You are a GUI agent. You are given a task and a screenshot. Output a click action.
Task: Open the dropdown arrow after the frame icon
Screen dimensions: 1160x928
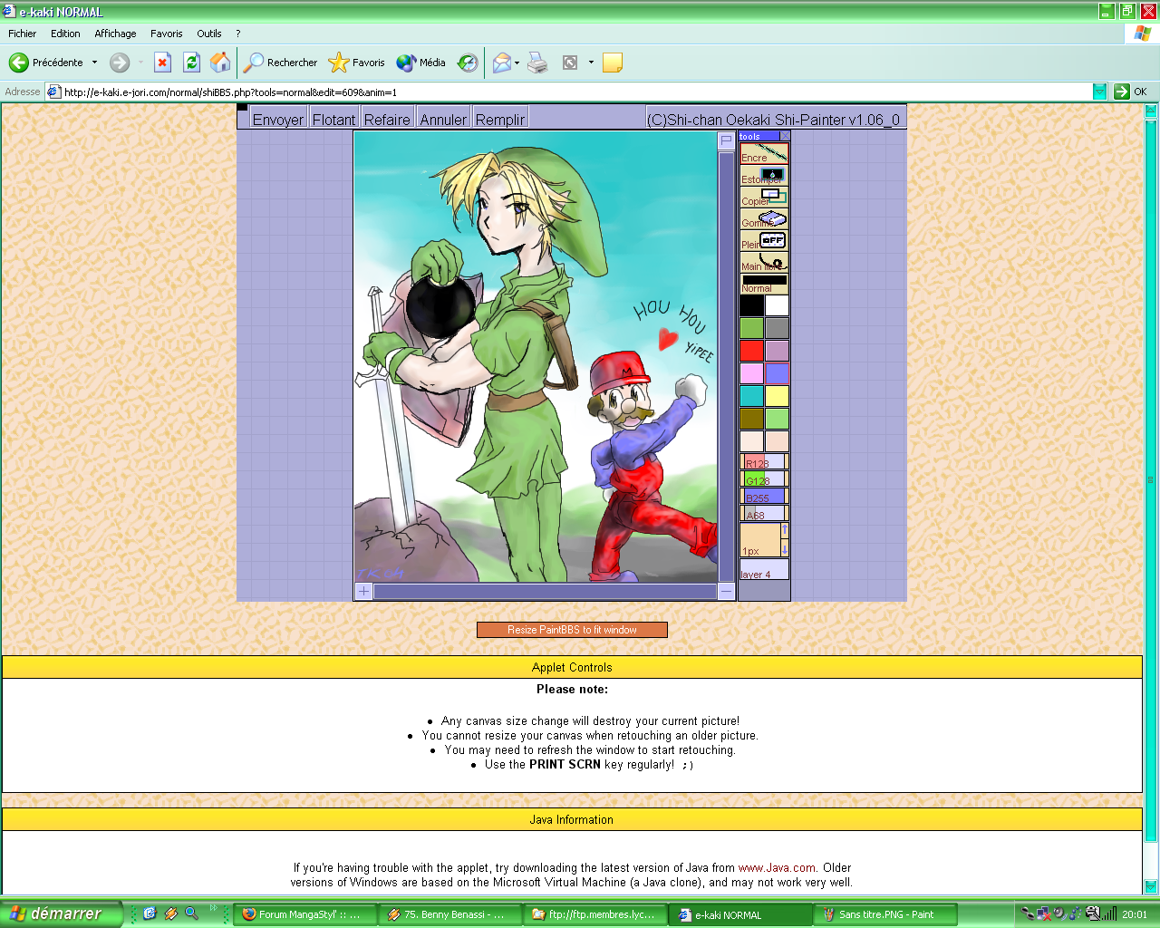click(591, 63)
